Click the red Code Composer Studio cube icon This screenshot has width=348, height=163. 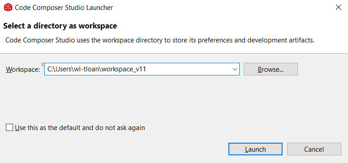tap(8, 8)
